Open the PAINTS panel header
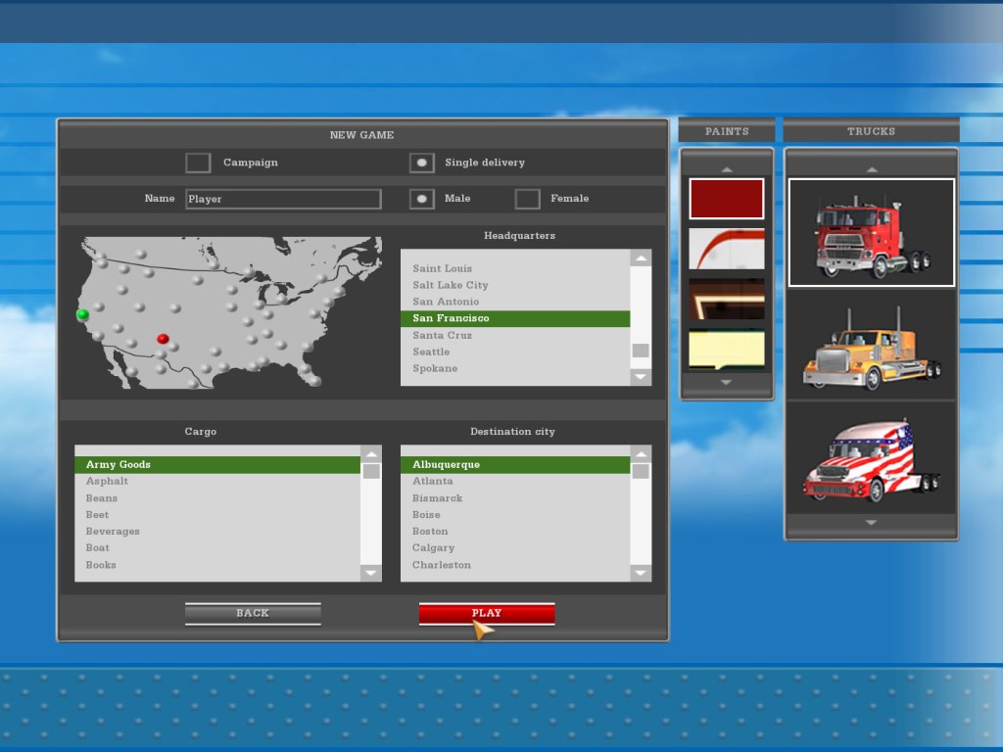 tap(727, 130)
